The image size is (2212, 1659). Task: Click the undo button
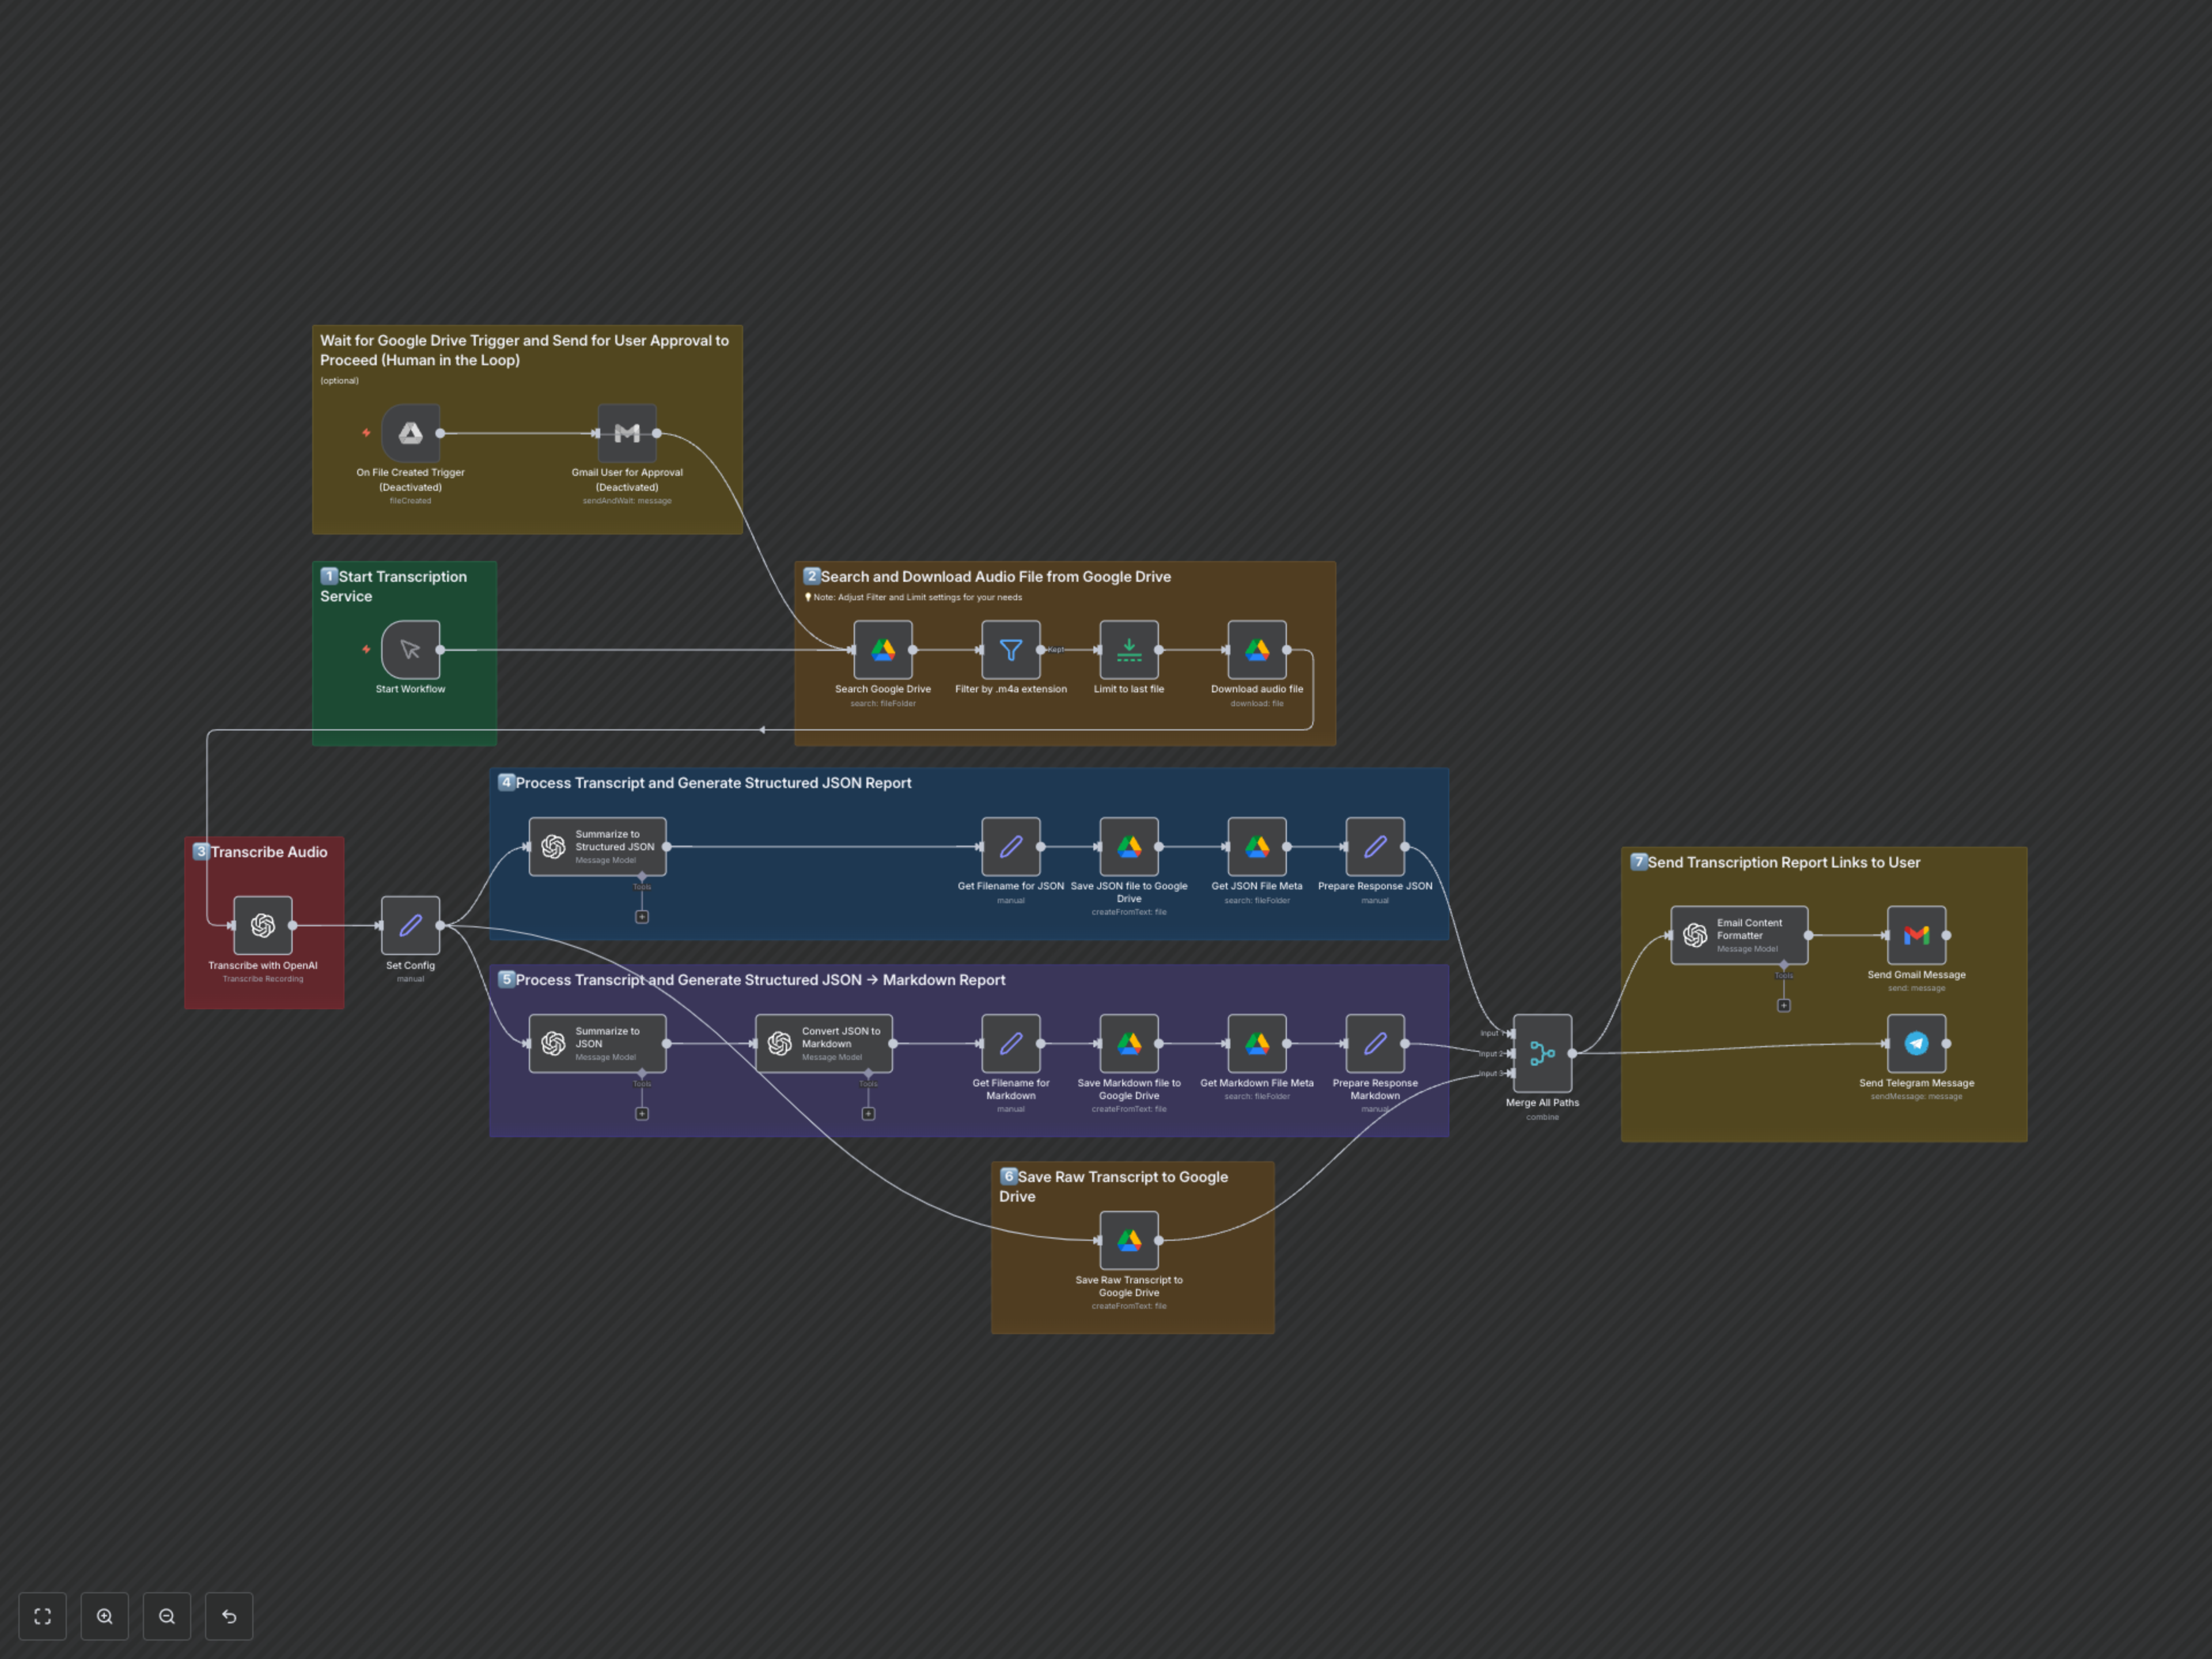tap(229, 1616)
